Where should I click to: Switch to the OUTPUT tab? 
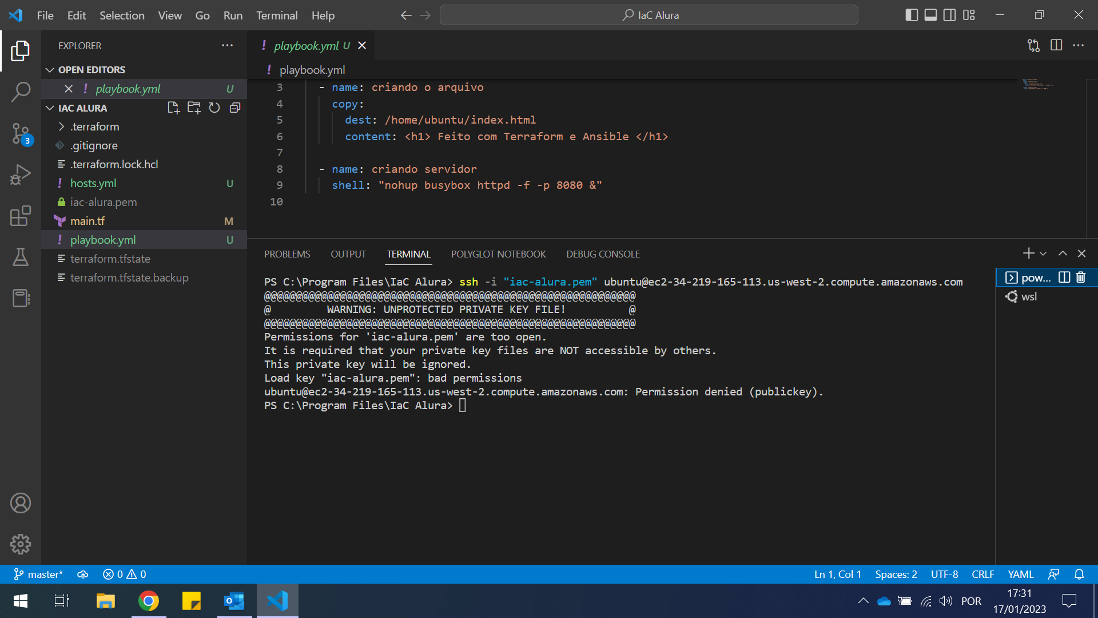tap(348, 254)
